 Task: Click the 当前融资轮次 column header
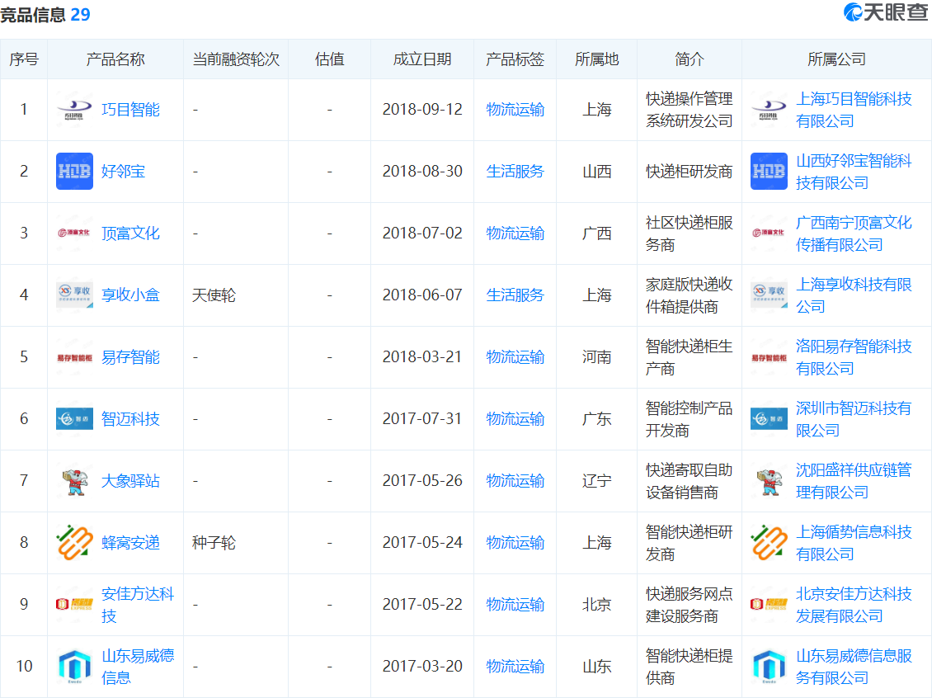tap(236, 59)
